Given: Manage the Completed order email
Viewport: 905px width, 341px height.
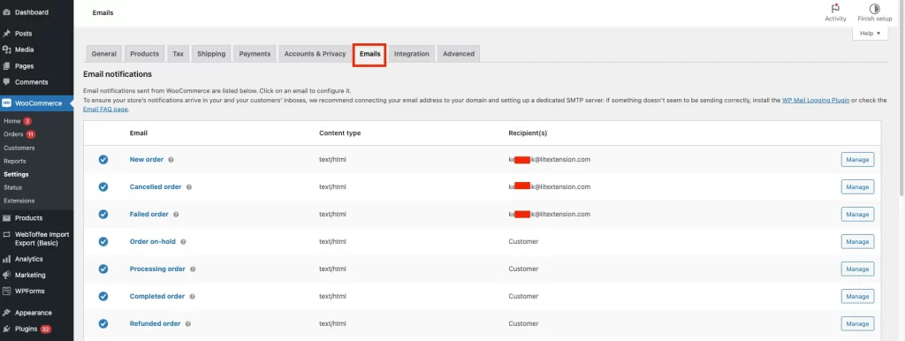Looking at the screenshot, I should click(x=857, y=297).
